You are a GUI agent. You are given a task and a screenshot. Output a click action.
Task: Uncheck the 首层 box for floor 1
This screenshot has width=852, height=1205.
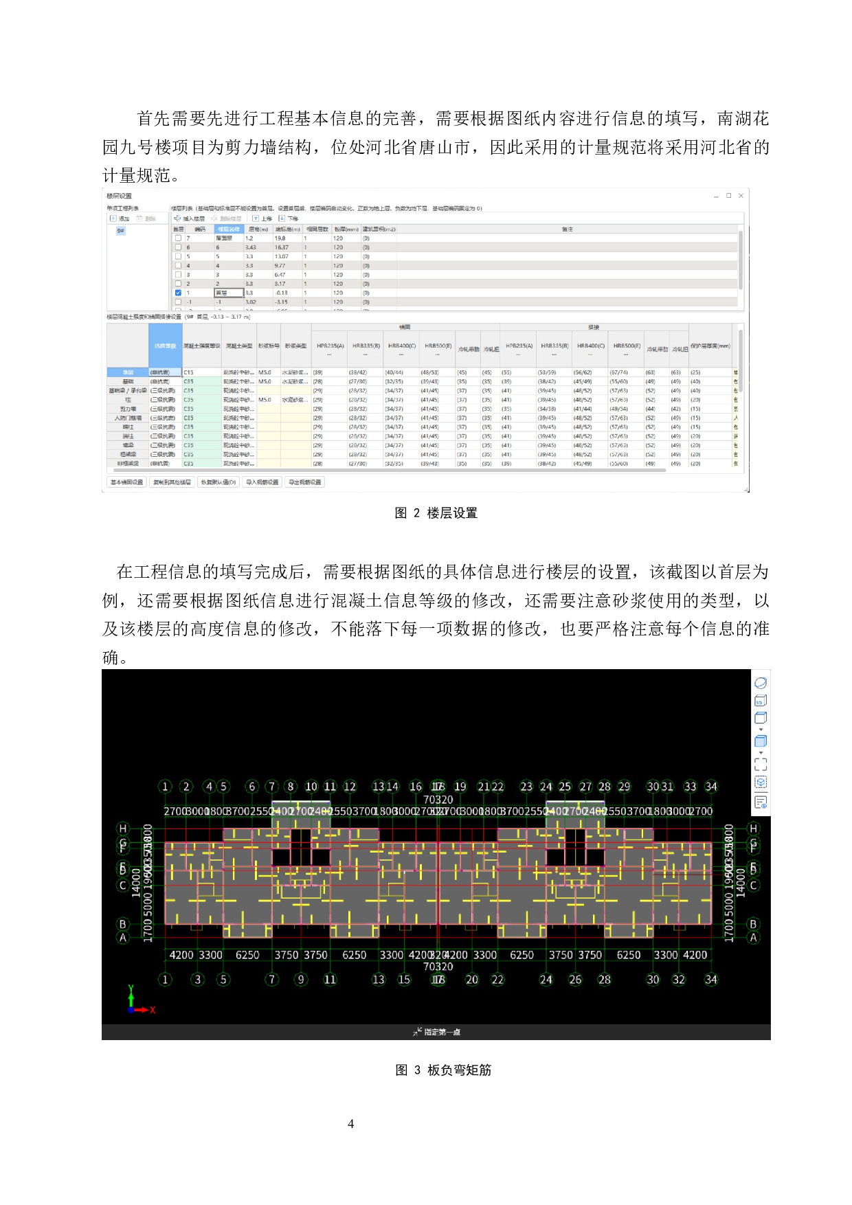[x=178, y=293]
